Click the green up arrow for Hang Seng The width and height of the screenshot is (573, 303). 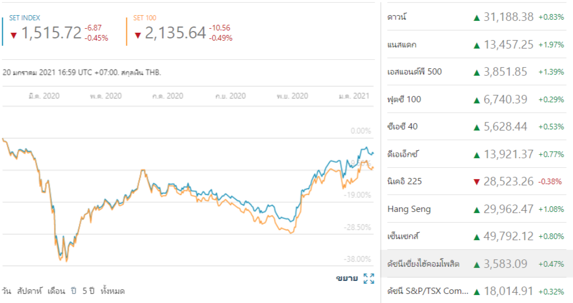[477, 210]
